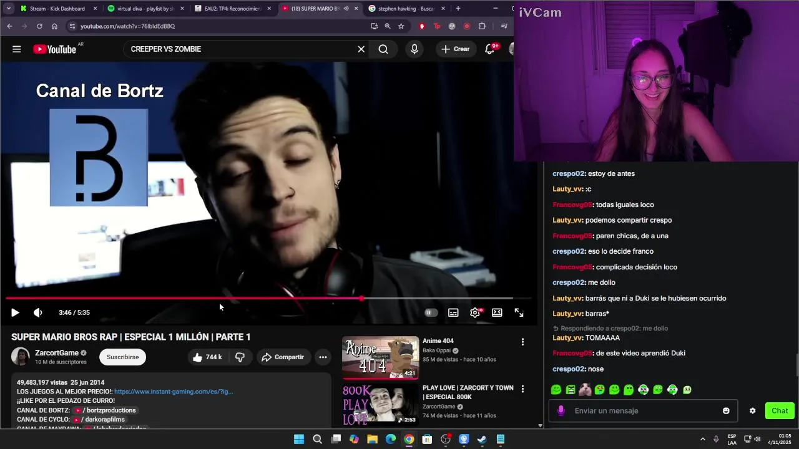Open PLAY LOVE Zarcort y Town title
The height and width of the screenshot is (449, 799).
[468, 392]
